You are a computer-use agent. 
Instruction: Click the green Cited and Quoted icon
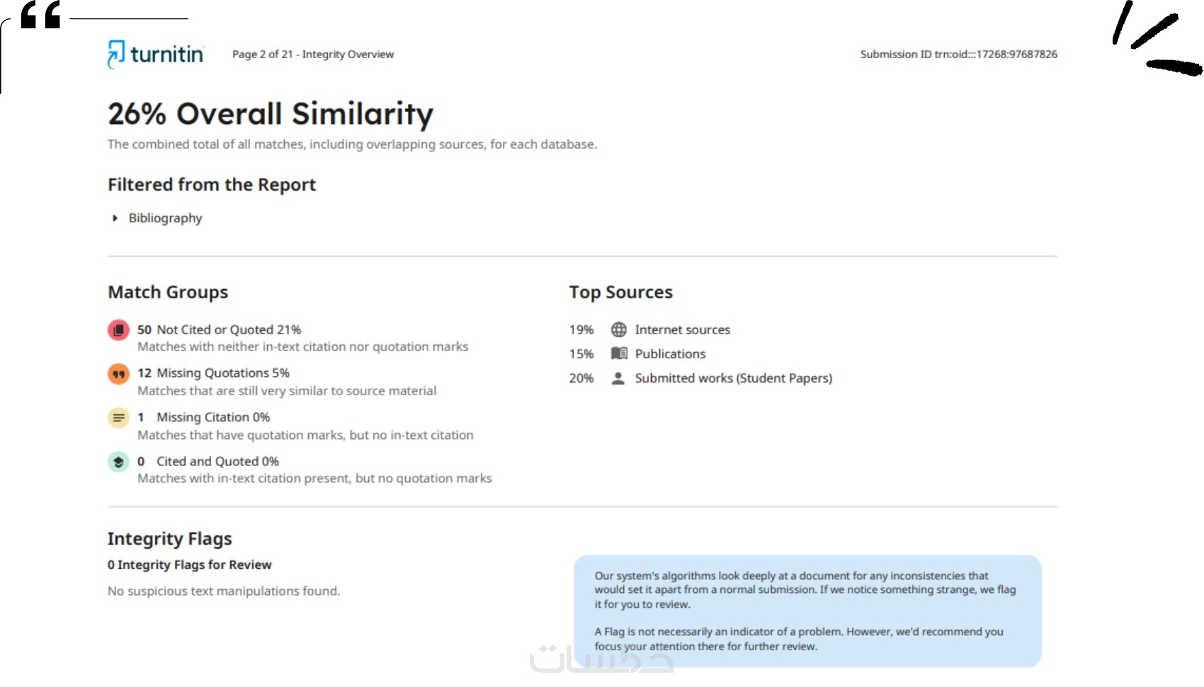(x=118, y=462)
